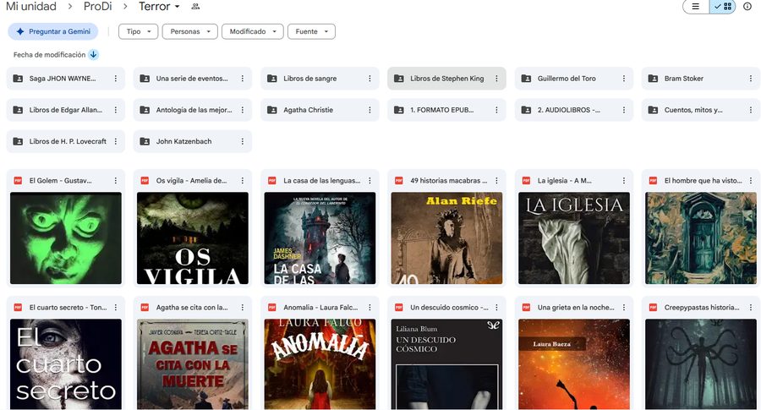Screen dimensions: 761x410
Task: Open the Libros de Stephen King folder
Action: [x=446, y=79]
